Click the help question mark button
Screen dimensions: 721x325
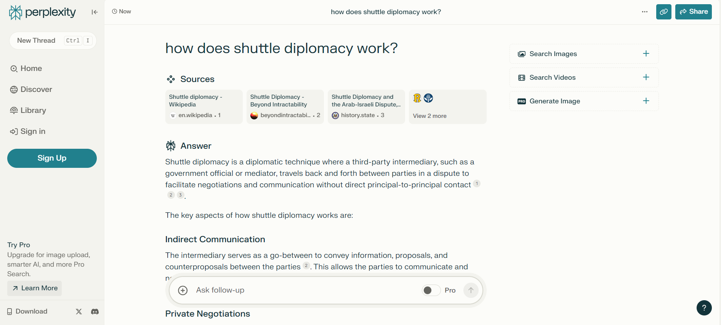[x=704, y=308]
